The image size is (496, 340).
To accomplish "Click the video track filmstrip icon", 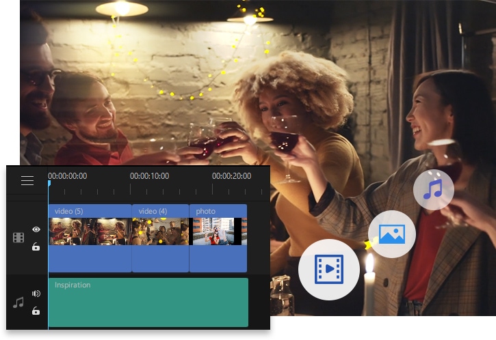I will pos(18,238).
